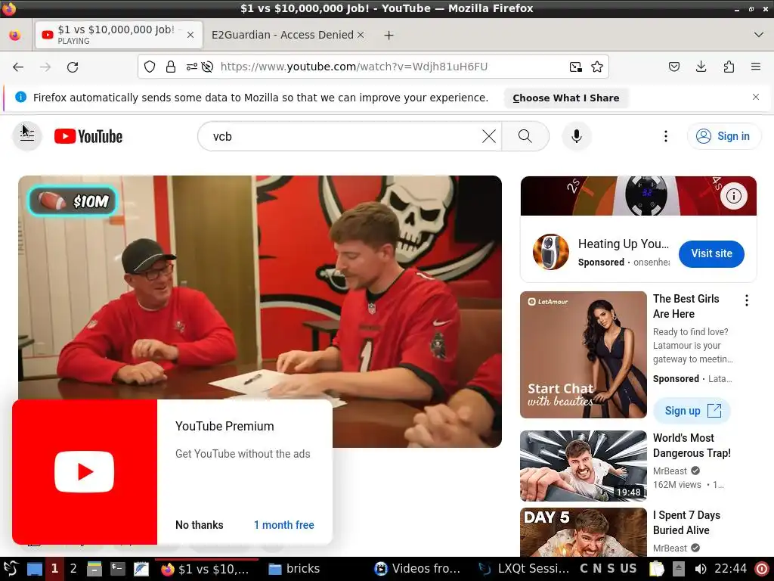Open the three-dot menu on LatAmour ad
The height and width of the screenshot is (581, 774).
coord(746,300)
